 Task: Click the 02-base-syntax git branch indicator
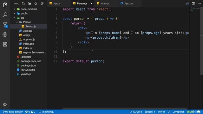tap(13, 112)
